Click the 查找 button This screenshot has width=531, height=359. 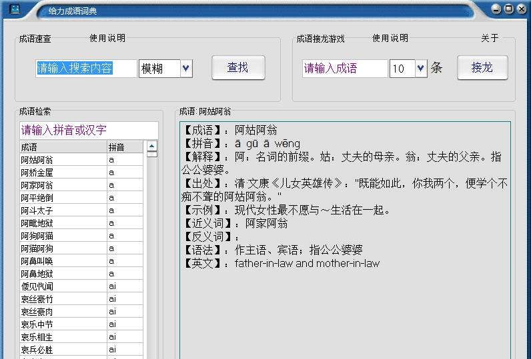pos(238,68)
